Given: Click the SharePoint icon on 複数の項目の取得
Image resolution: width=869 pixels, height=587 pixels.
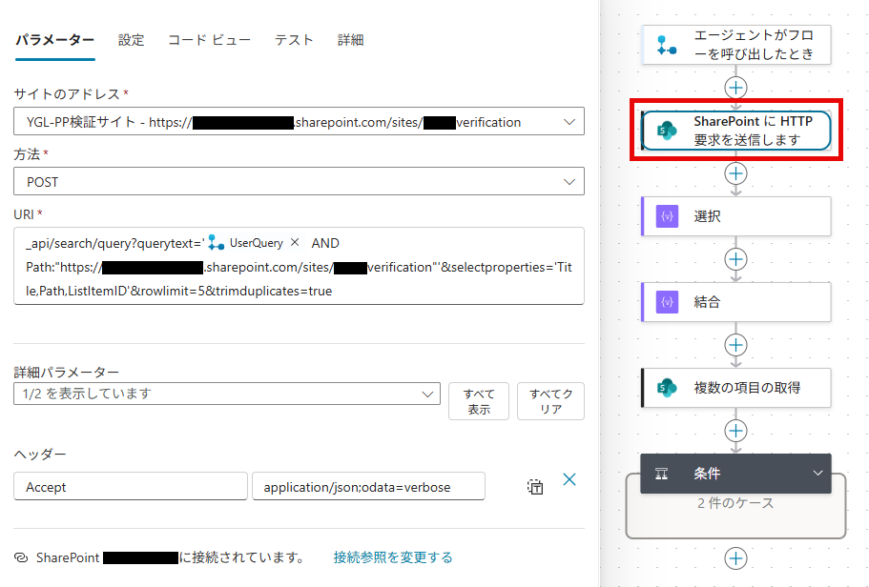Looking at the screenshot, I should [x=667, y=388].
